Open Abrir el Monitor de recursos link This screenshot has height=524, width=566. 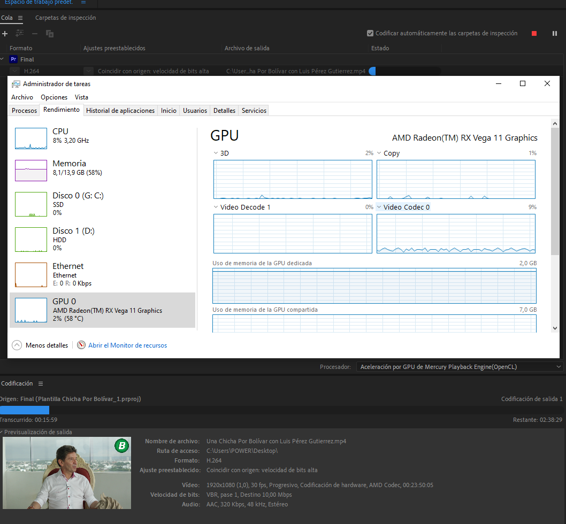point(127,345)
